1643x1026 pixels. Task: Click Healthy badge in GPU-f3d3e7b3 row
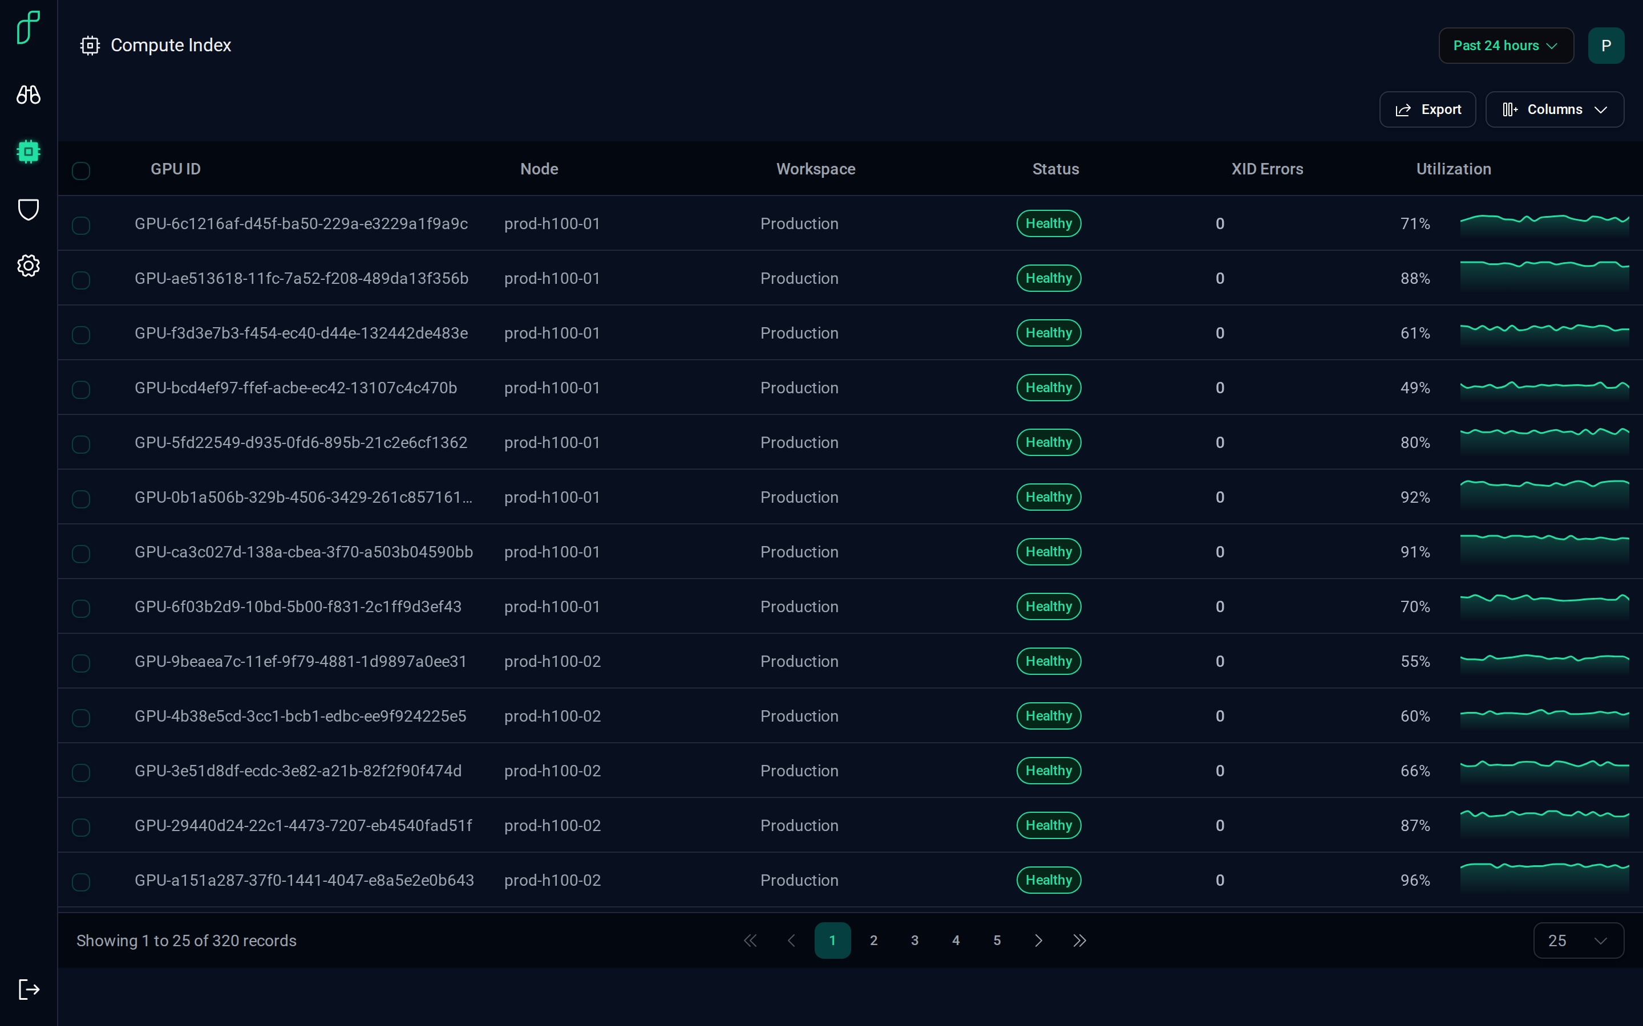[x=1048, y=333]
